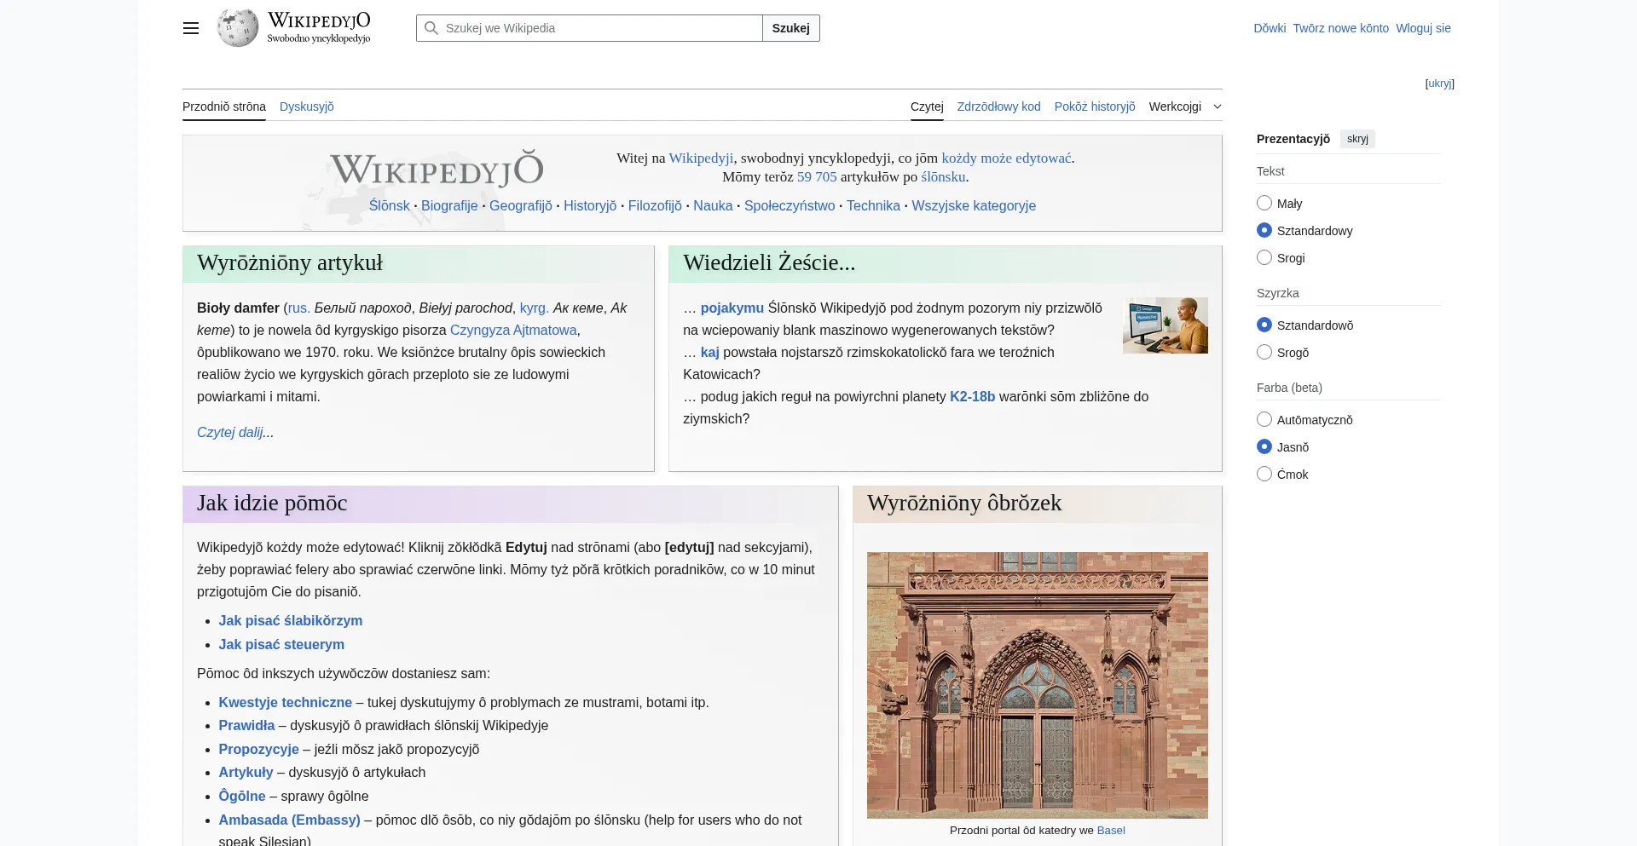Open the hamburger navigation menu
Screen dimensions: 1637x846
pos(190,28)
